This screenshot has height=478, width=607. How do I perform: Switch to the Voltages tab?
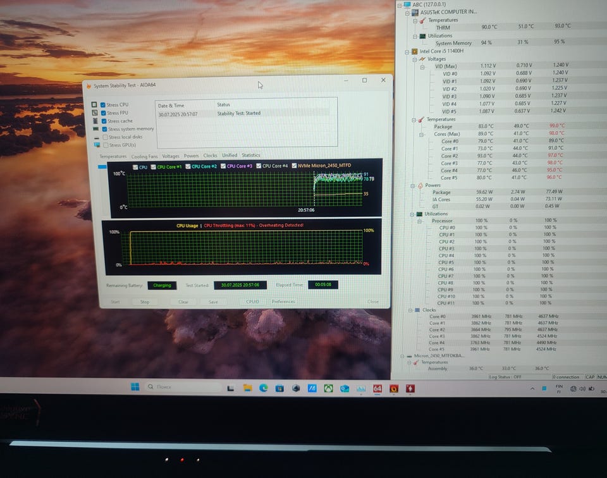pos(171,156)
